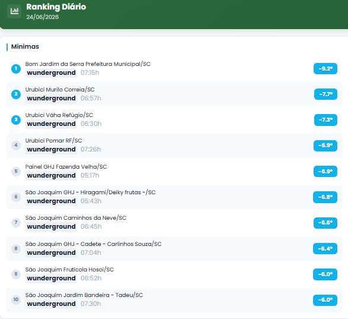Click the 06:43h timestamp

point(91,201)
